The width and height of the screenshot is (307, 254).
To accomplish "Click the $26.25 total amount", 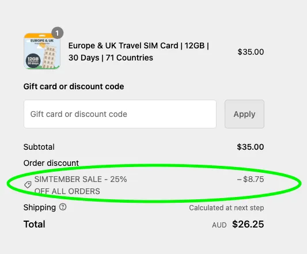I will 248,224.
